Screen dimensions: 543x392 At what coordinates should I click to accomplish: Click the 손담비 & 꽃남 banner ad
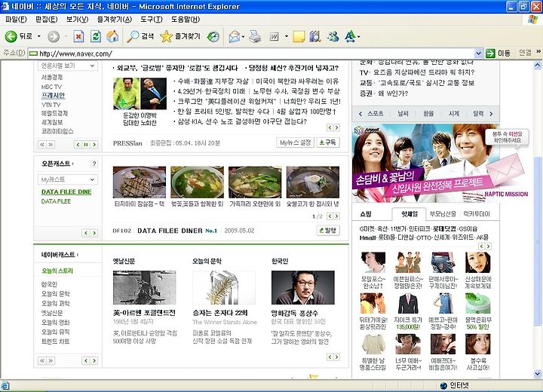(x=425, y=163)
